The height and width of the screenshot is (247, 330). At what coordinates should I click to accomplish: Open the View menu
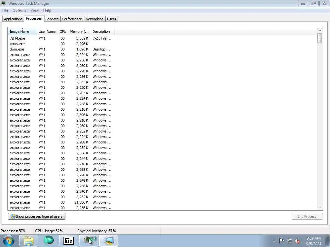tap(34, 10)
